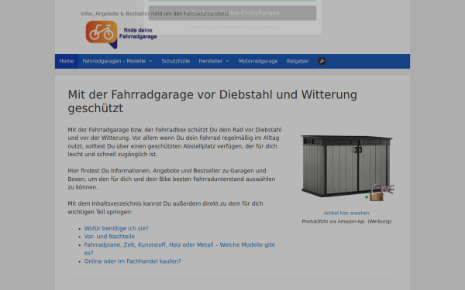This screenshot has height=290, width=465.
Task: Open the 'Fahrradplane, Zelt, Kunststoff, Holz oder Metall' link
Action: (x=180, y=249)
